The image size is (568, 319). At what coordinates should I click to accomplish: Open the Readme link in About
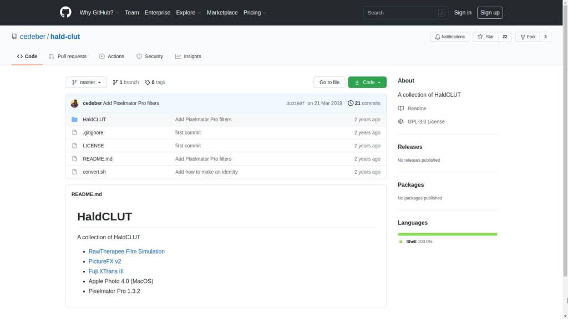click(x=417, y=108)
